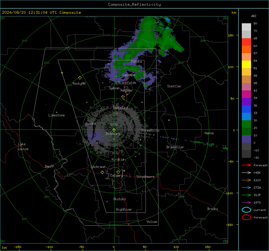Viewport: 269px width, 251px height.
Task: Select the slate purple 10 dBZ swatch
Action: [246, 139]
